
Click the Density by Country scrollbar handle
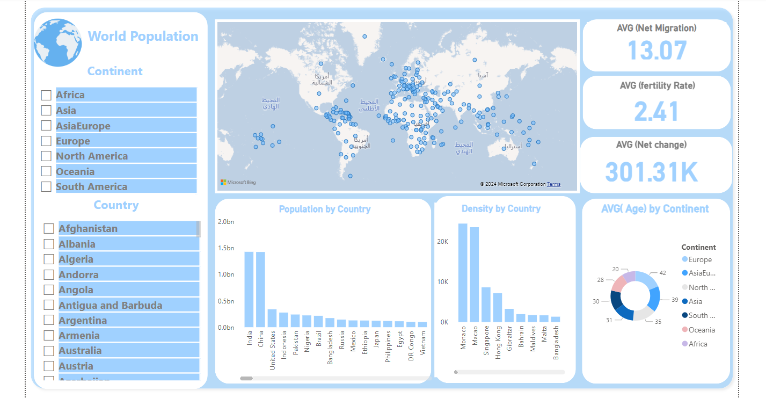tap(456, 372)
